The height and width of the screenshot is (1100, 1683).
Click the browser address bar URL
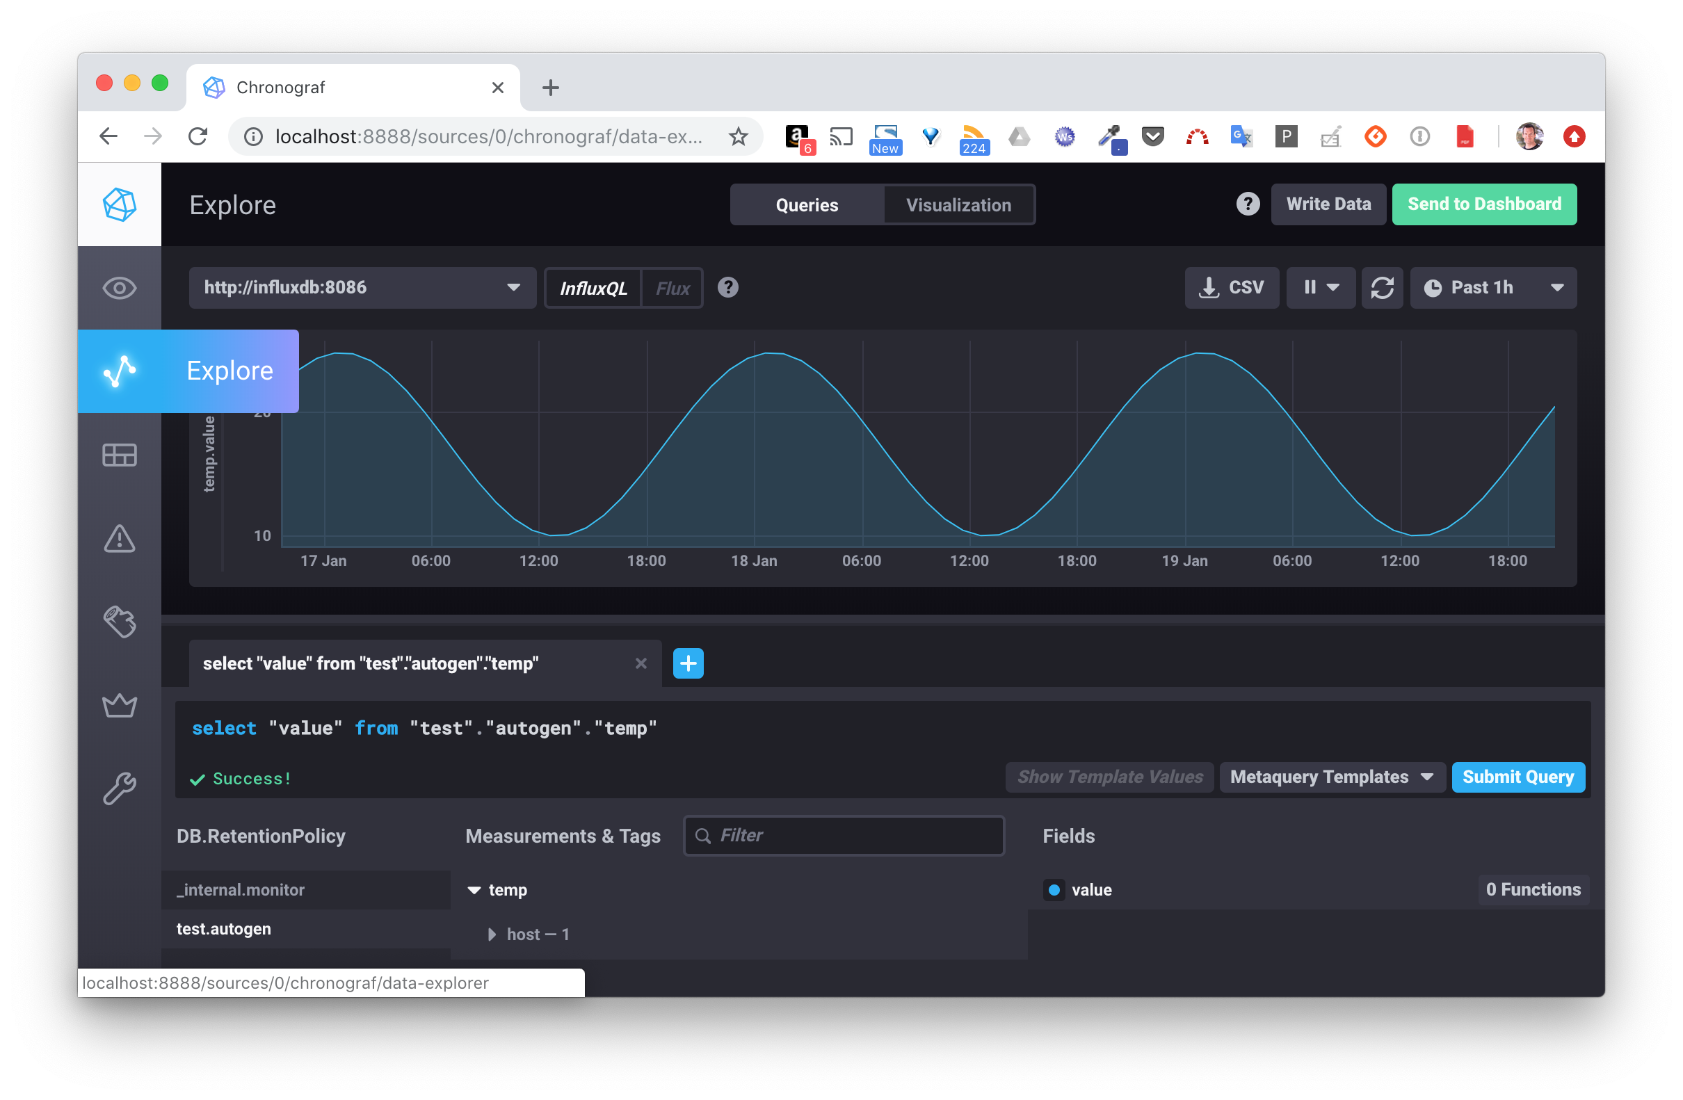[489, 136]
